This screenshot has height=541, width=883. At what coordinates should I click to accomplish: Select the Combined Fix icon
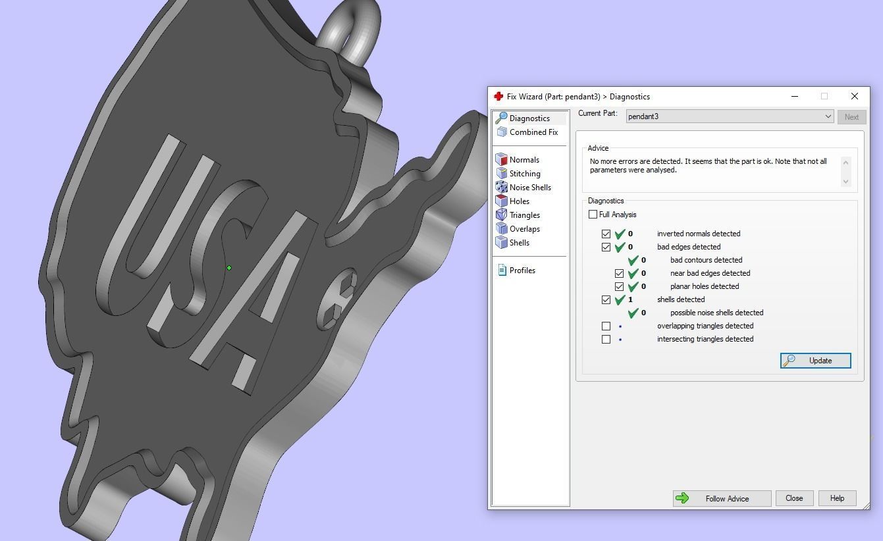[501, 132]
